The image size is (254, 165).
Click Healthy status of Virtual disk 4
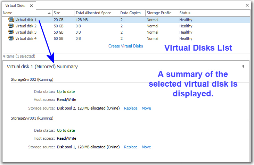(186, 38)
